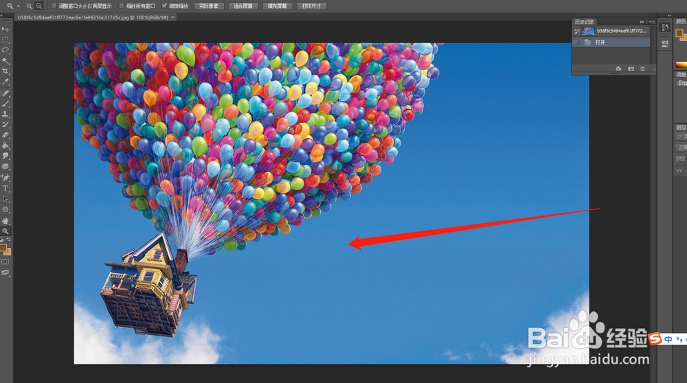
Task: Click foreground swatch in Color panel
Action: pyautogui.click(x=679, y=33)
